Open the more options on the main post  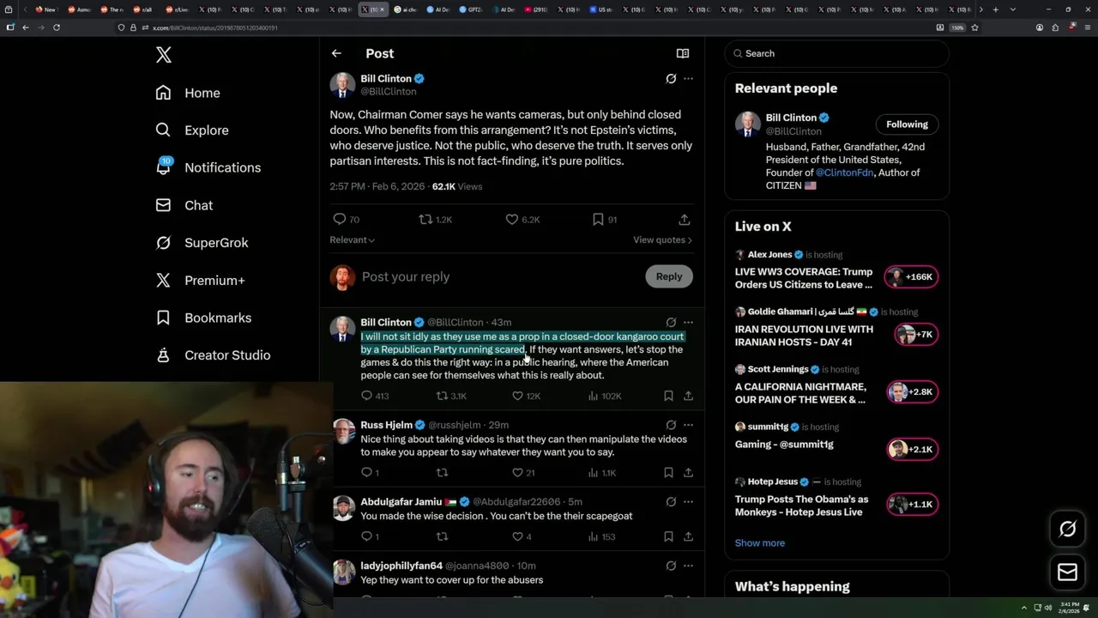(688, 78)
